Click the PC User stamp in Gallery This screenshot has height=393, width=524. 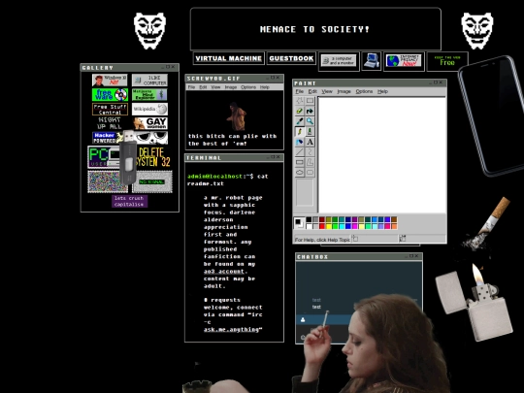click(104, 157)
